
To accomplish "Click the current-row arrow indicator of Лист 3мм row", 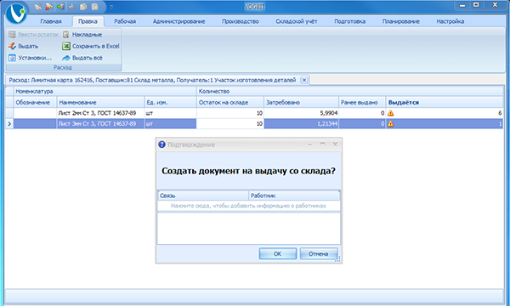I will pyautogui.click(x=9, y=123).
